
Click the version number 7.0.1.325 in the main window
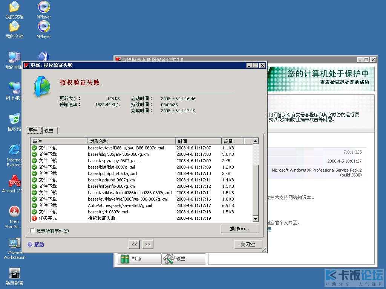coord(352,152)
